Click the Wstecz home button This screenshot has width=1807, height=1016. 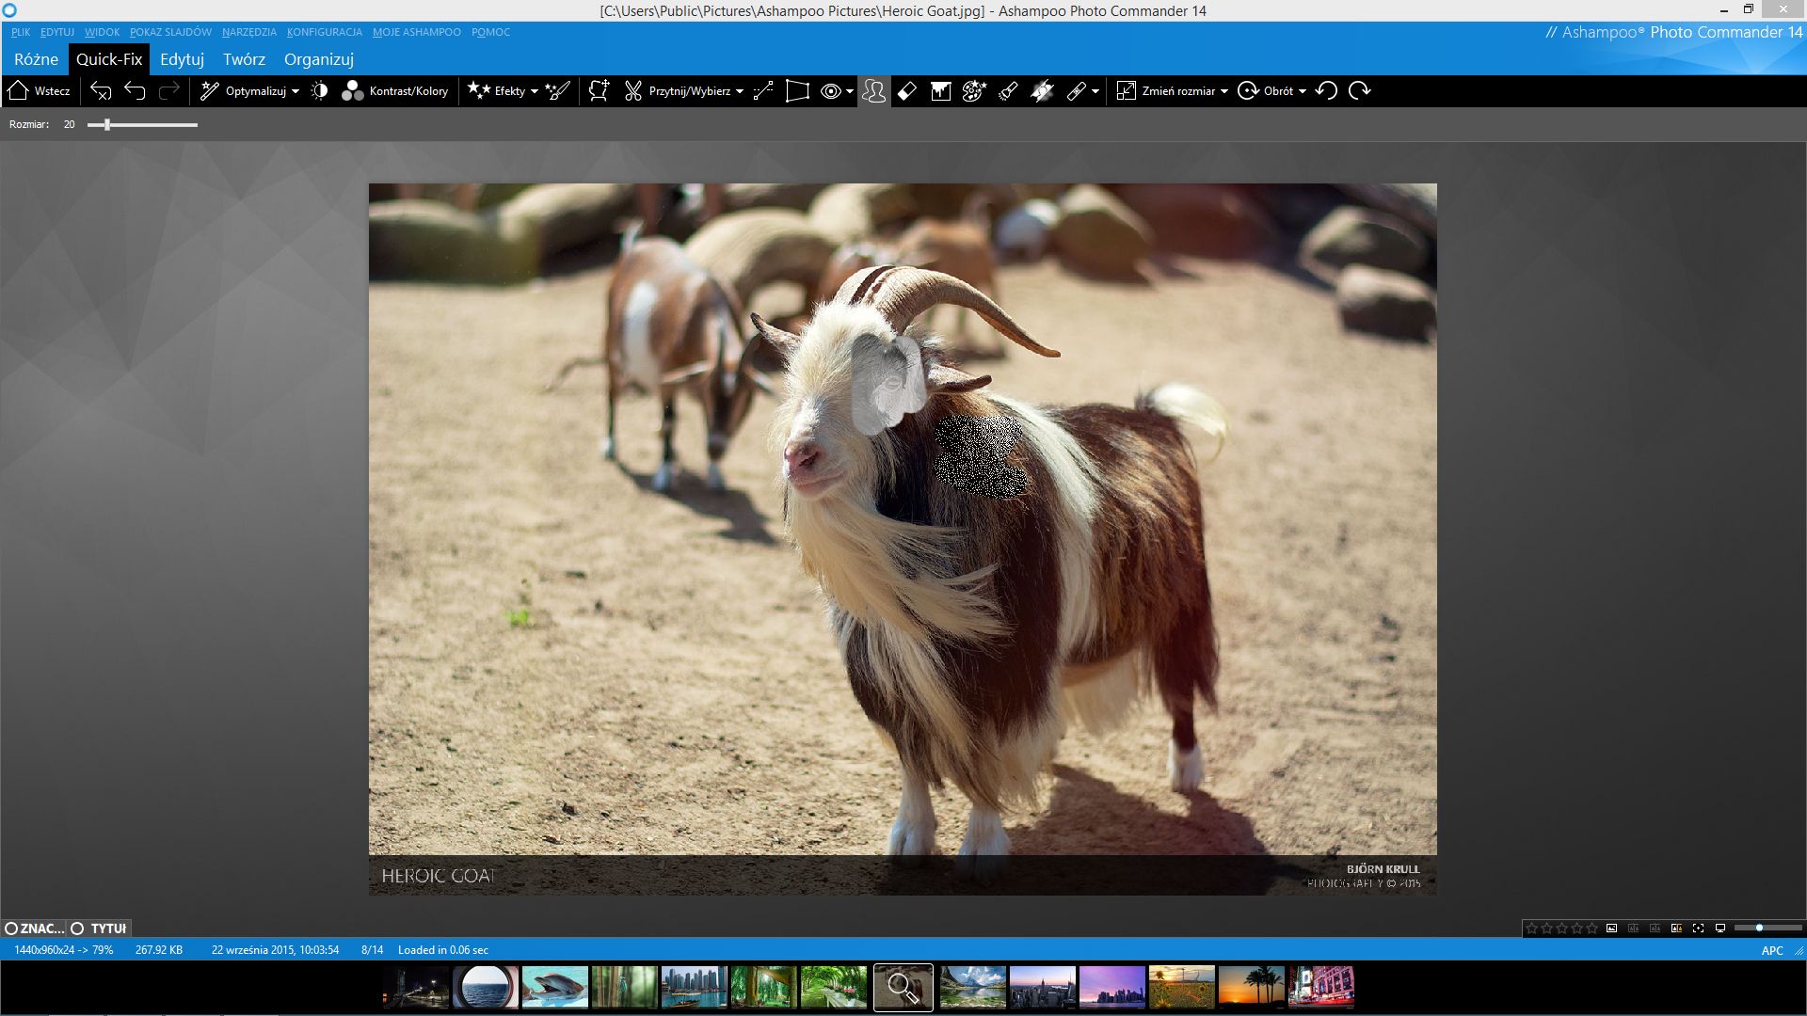click(x=39, y=91)
